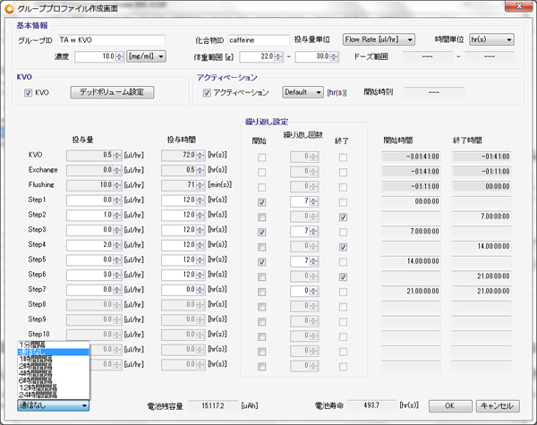Click the 化合物ID caffeine field
The width and height of the screenshot is (537, 425).
click(259, 40)
